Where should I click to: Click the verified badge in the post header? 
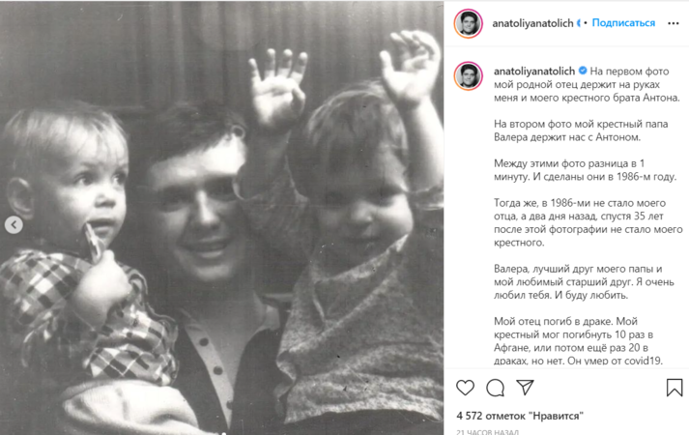coord(579,23)
